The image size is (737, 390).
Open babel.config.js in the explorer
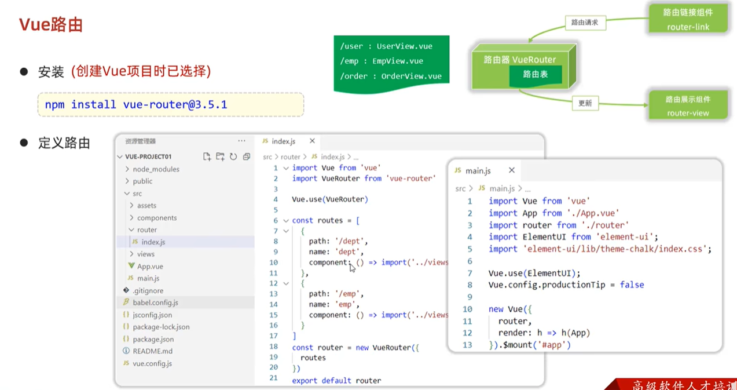click(185, 302)
